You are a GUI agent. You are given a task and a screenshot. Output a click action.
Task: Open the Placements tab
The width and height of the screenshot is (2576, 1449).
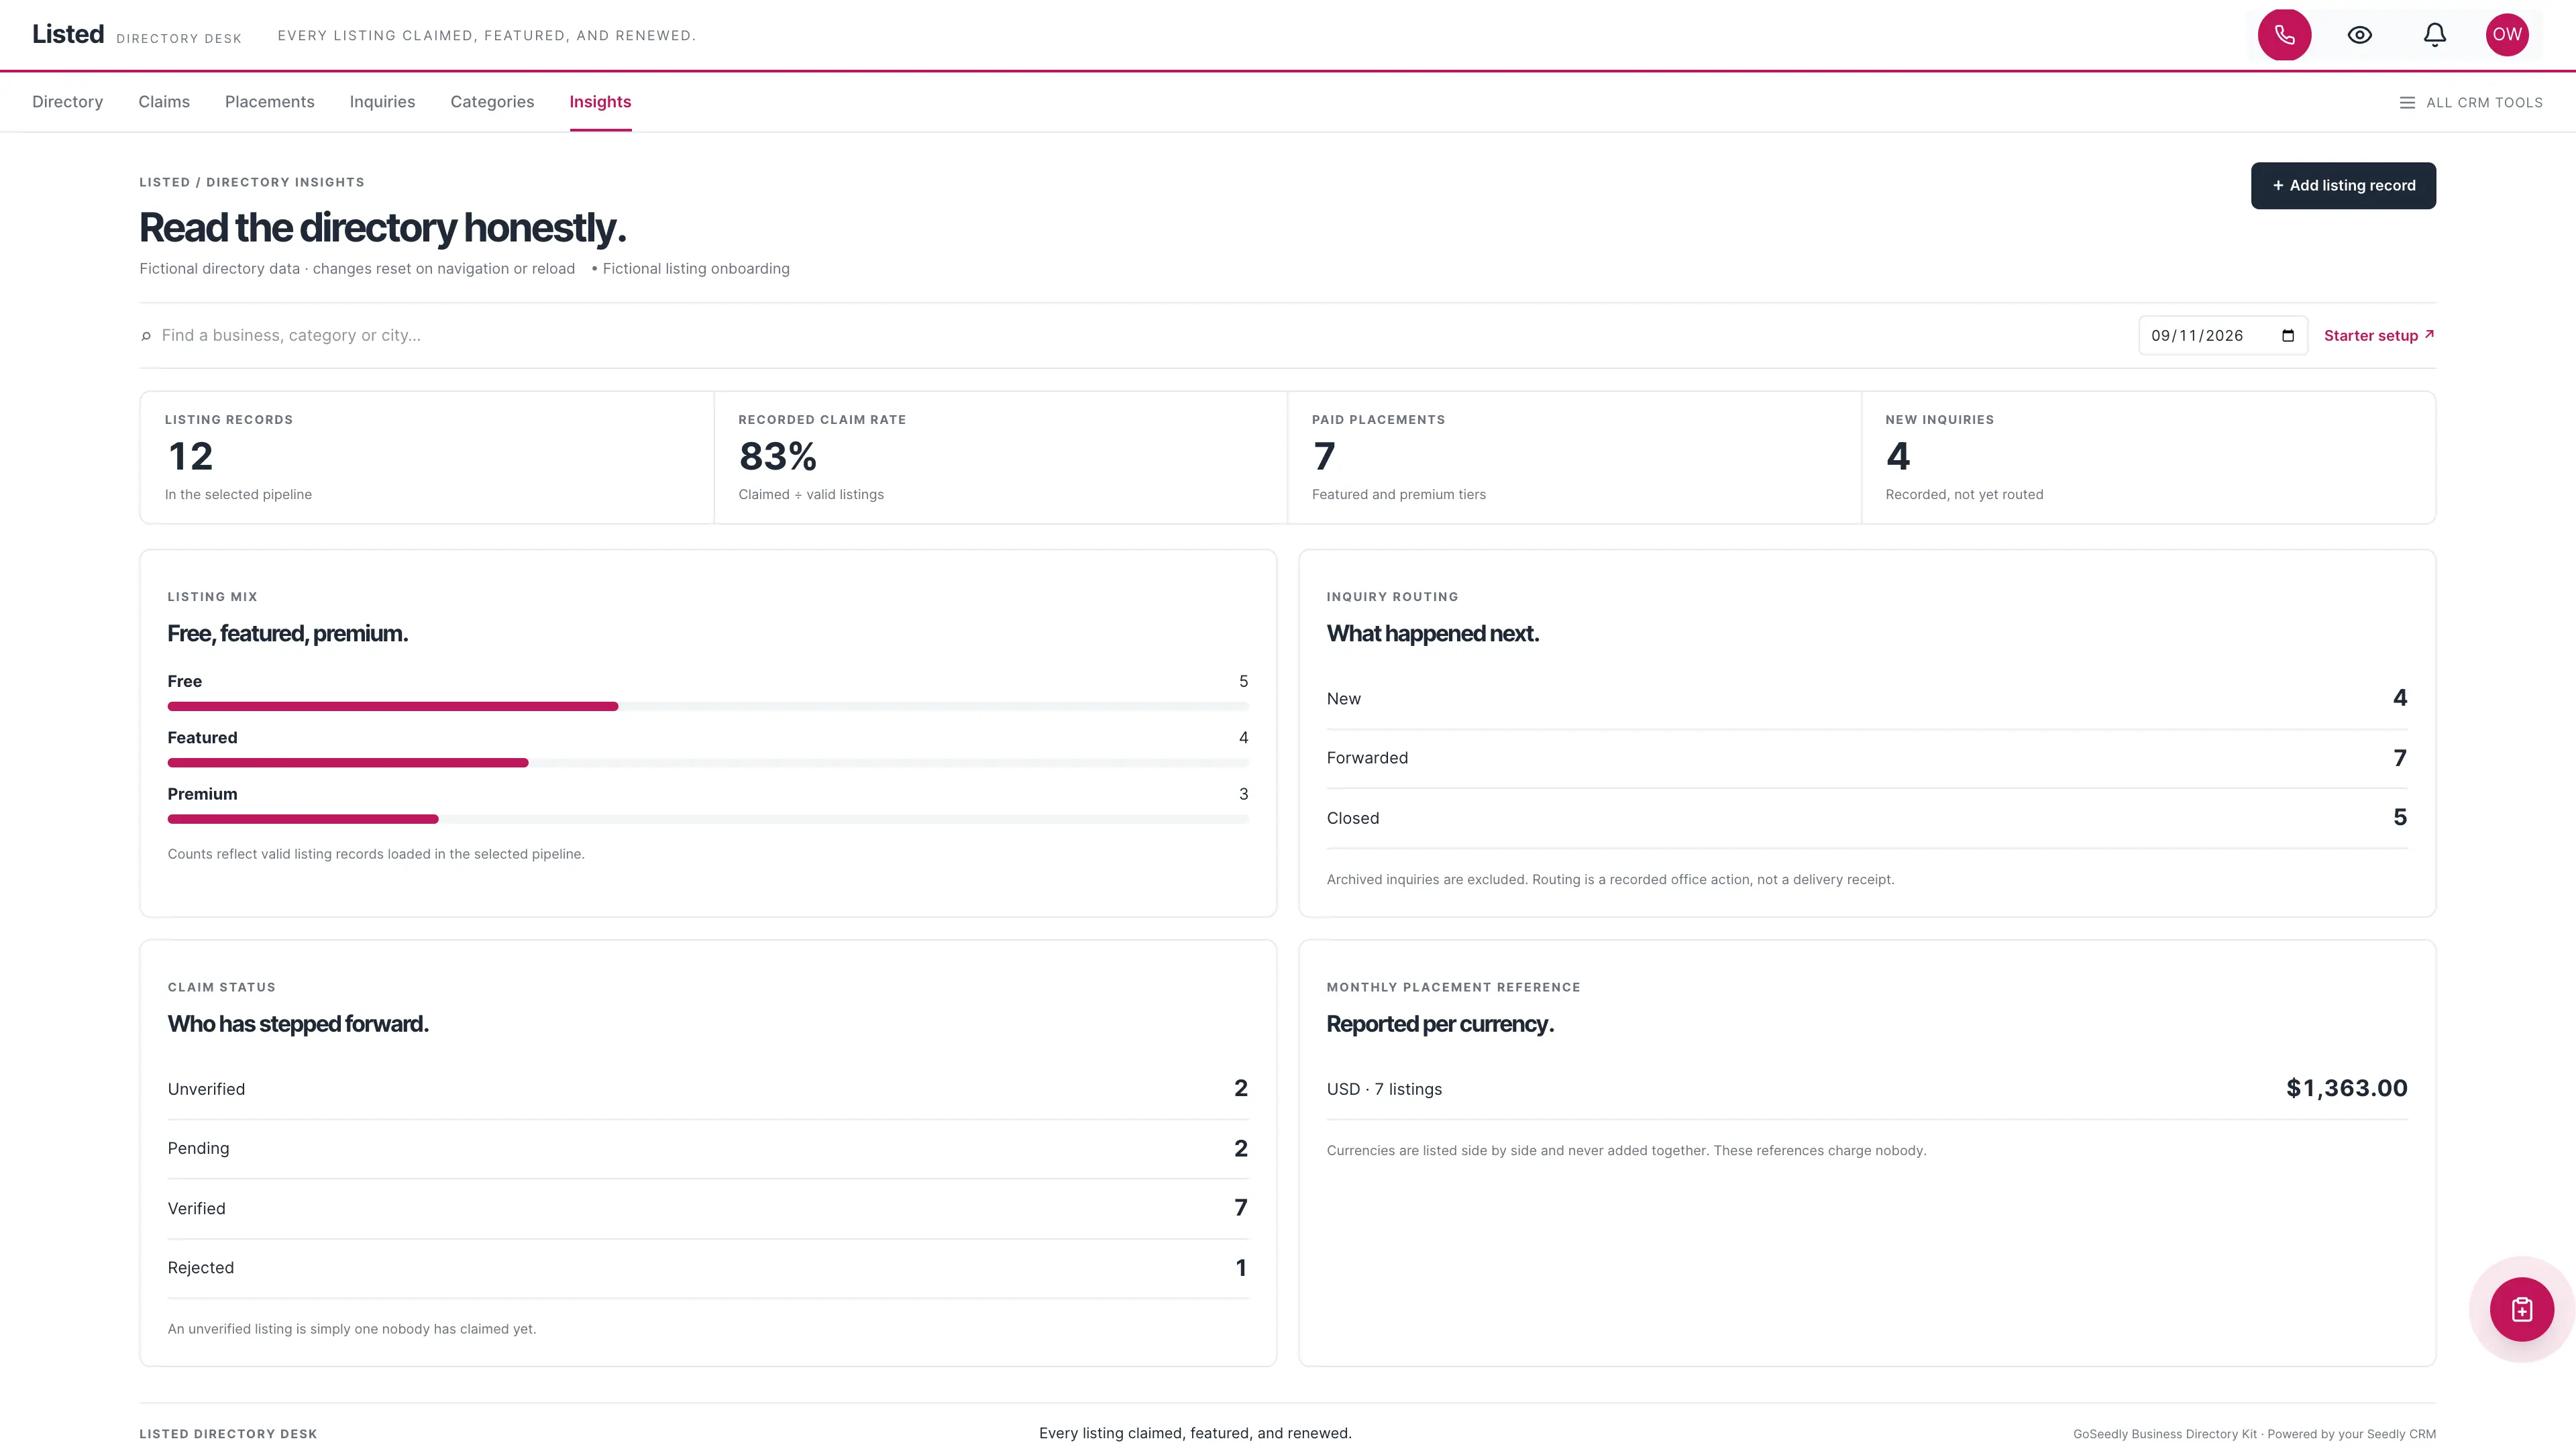(x=269, y=102)
